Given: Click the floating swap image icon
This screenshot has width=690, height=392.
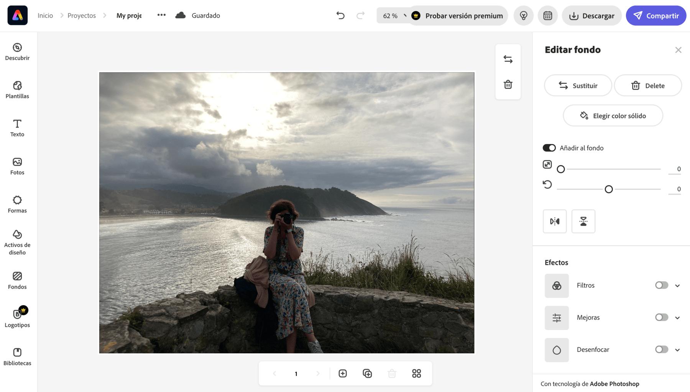Looking at the screenshot, I should coord(508,59).
